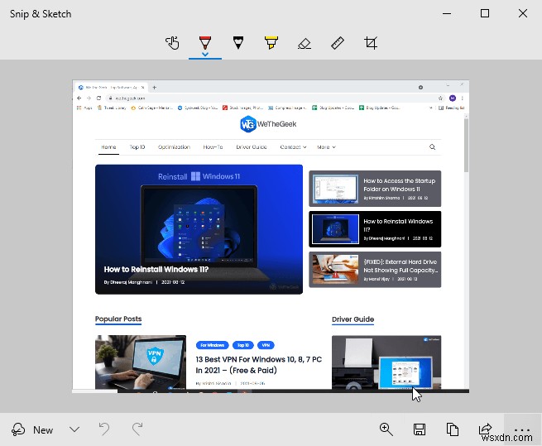Viewport: 542px width, 446px height.
Task: Click the New snip button
Action: 32,429
